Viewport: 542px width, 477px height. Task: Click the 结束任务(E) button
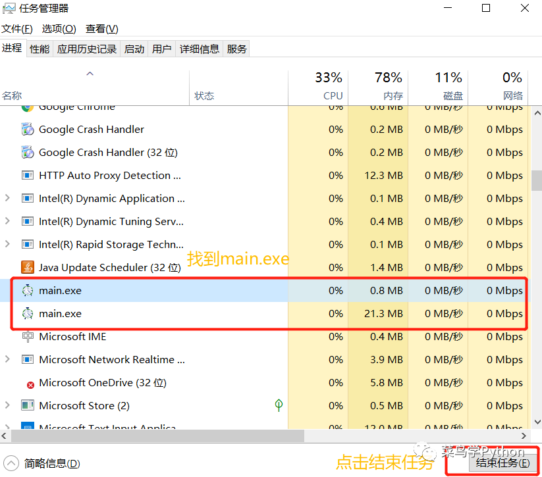click(503, 463)
